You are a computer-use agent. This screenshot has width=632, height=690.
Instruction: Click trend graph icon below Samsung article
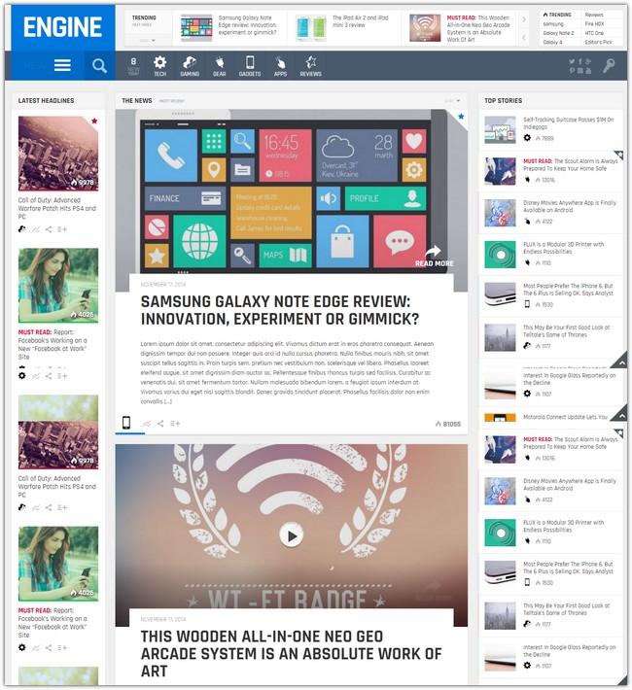tap(147, 424)
